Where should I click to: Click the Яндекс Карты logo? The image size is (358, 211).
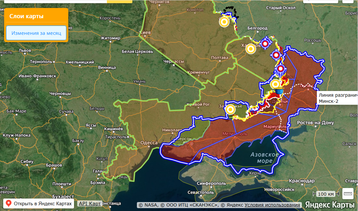pyautogui.click(x=330, y=204)
